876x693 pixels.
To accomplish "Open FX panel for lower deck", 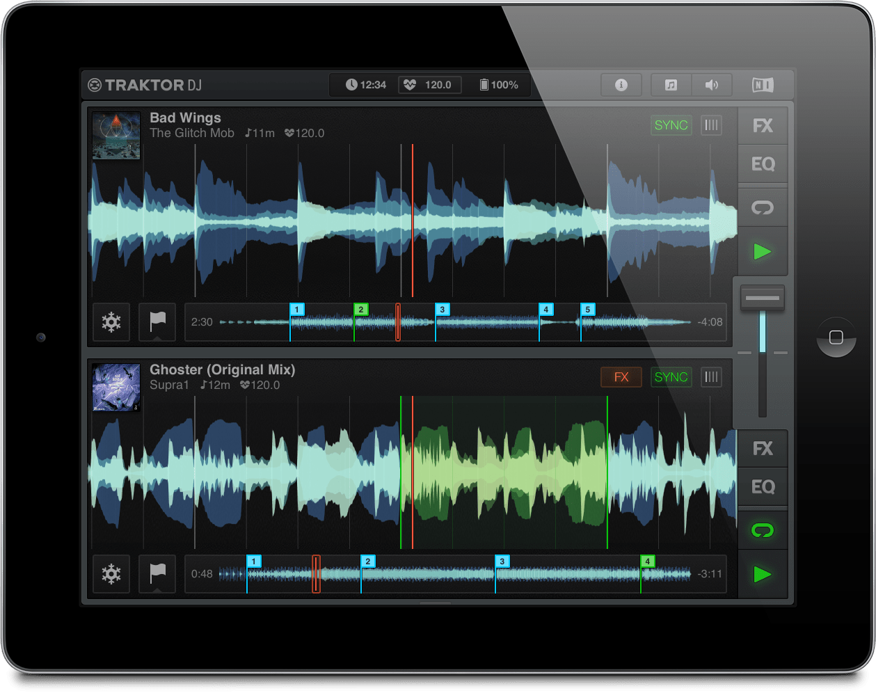I will click(763, 449).
